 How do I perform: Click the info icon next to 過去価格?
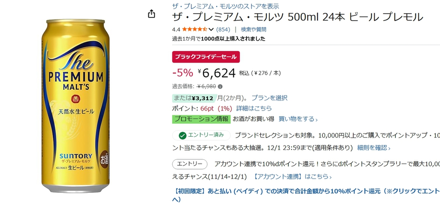(x=220, y=87)
